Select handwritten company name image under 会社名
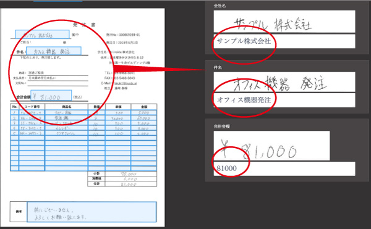This screenshot has width=371, height=229. tap(284, 22)
